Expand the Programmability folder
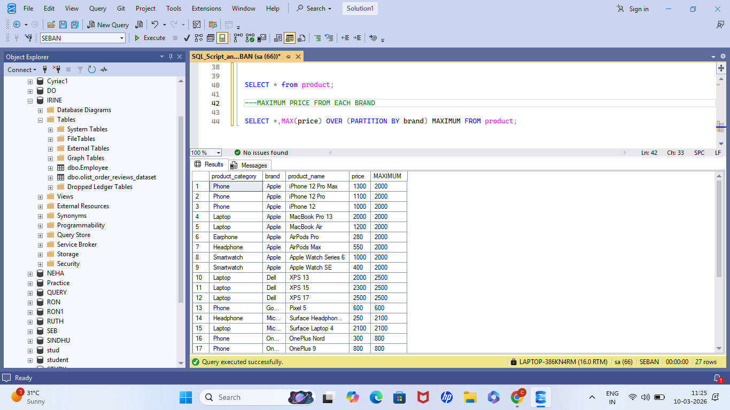Viewport: 730px width, 410px height. [41, 225]
